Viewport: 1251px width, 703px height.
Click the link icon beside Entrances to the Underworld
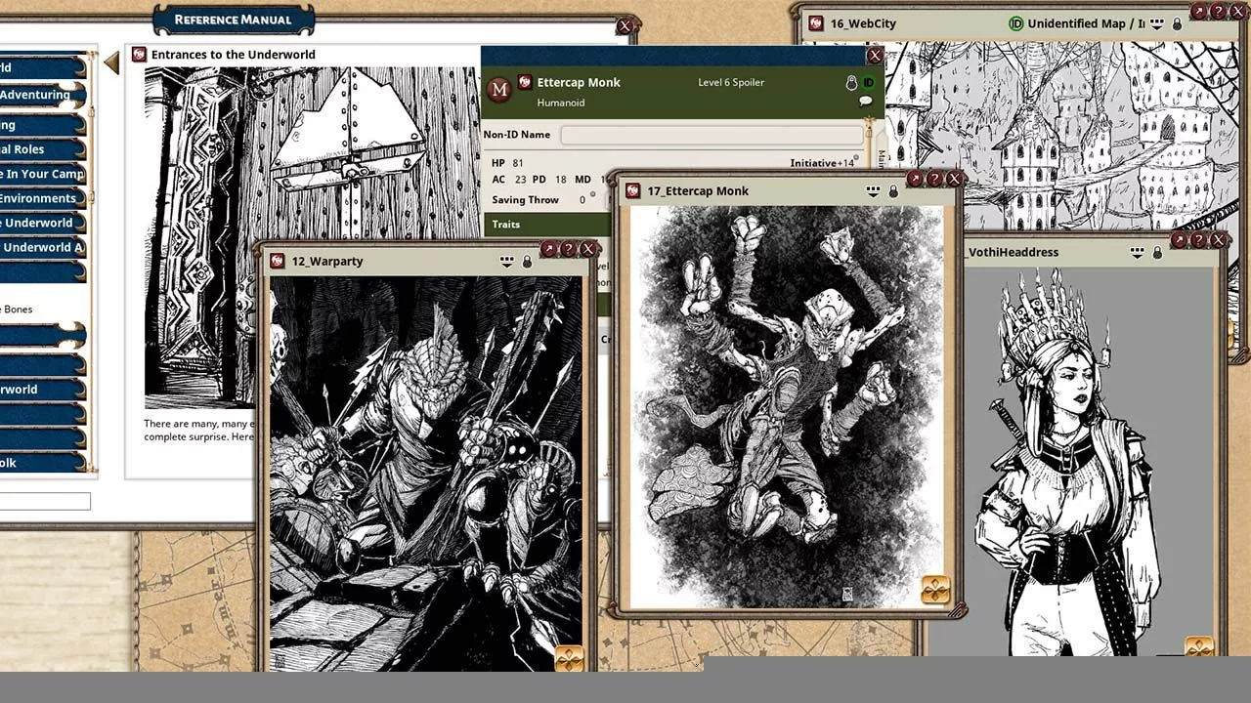coord(139,55)
